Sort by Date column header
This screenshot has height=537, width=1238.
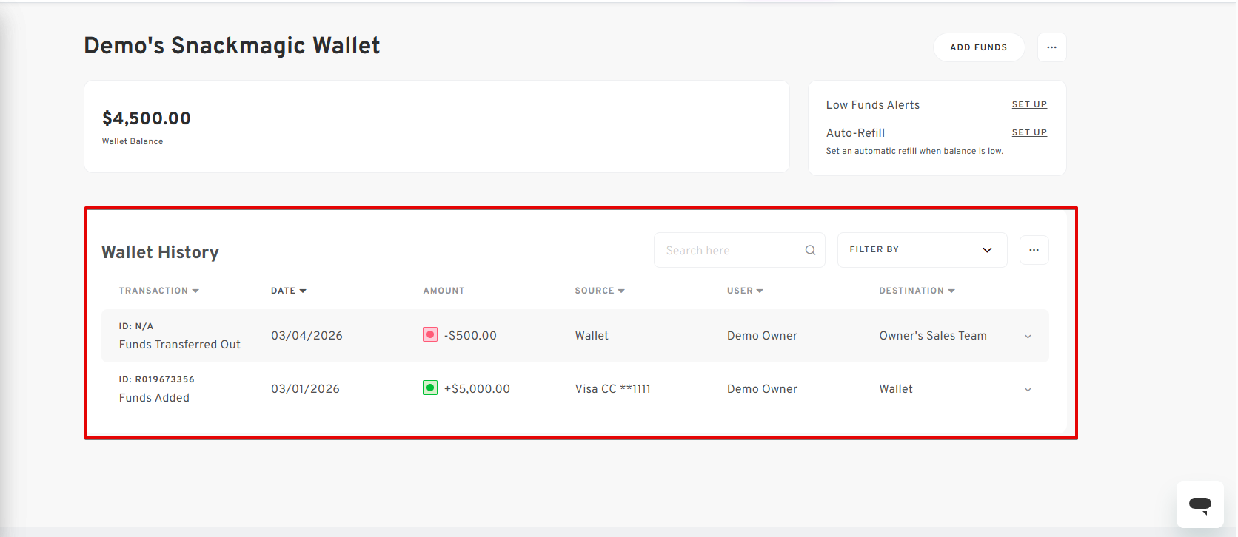pyautogui.click(x=288, y=291)
